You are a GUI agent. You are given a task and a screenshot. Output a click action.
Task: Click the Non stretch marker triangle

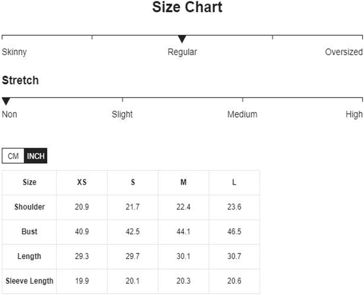[6, 101]
